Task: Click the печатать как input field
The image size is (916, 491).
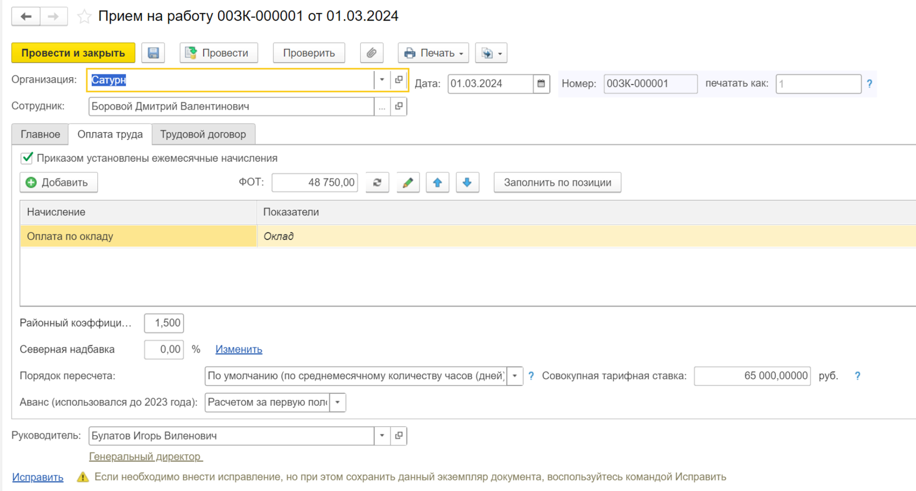Action: [819, 84]
